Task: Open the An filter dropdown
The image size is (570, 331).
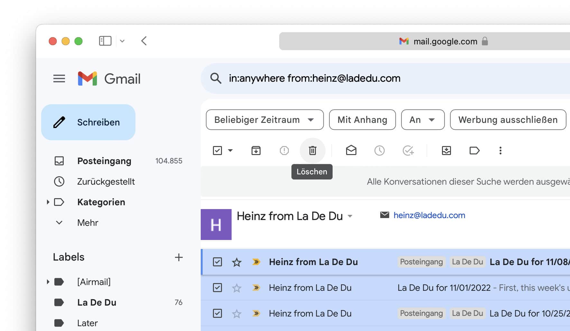Action: click(x=423, y=120)
